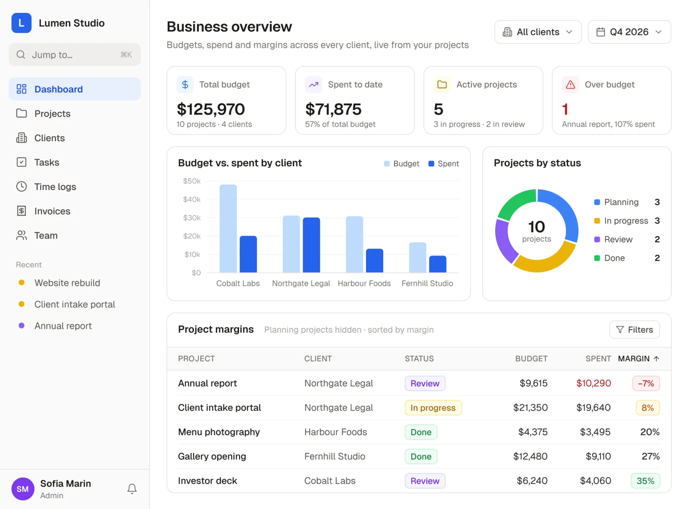Click the $10,290 spent value

(593, 383)
